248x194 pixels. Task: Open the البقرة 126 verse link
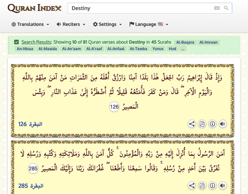coord(30,124)
